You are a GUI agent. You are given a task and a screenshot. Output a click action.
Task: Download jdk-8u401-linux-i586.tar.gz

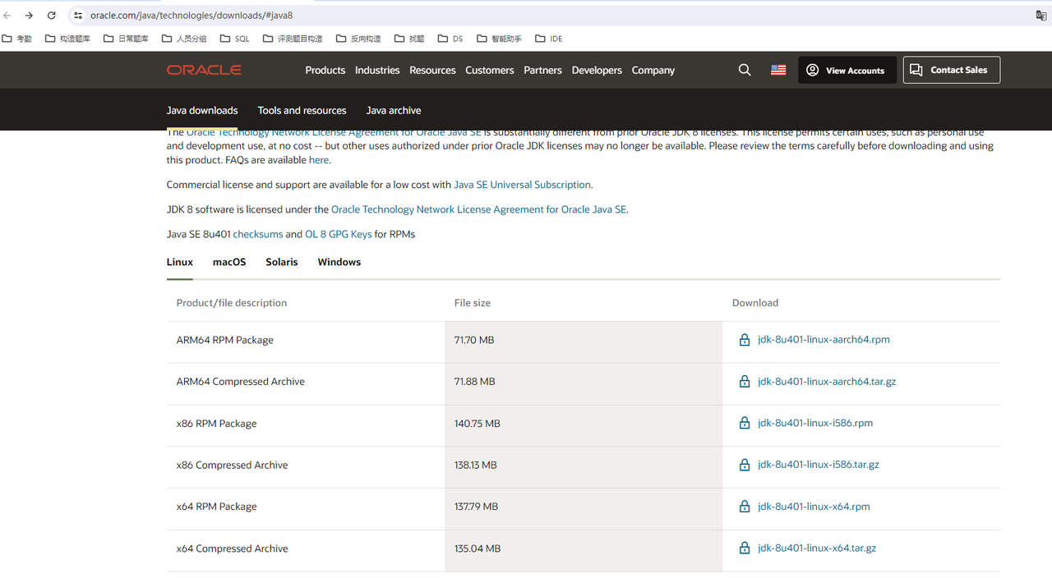(x=819, y=465)
